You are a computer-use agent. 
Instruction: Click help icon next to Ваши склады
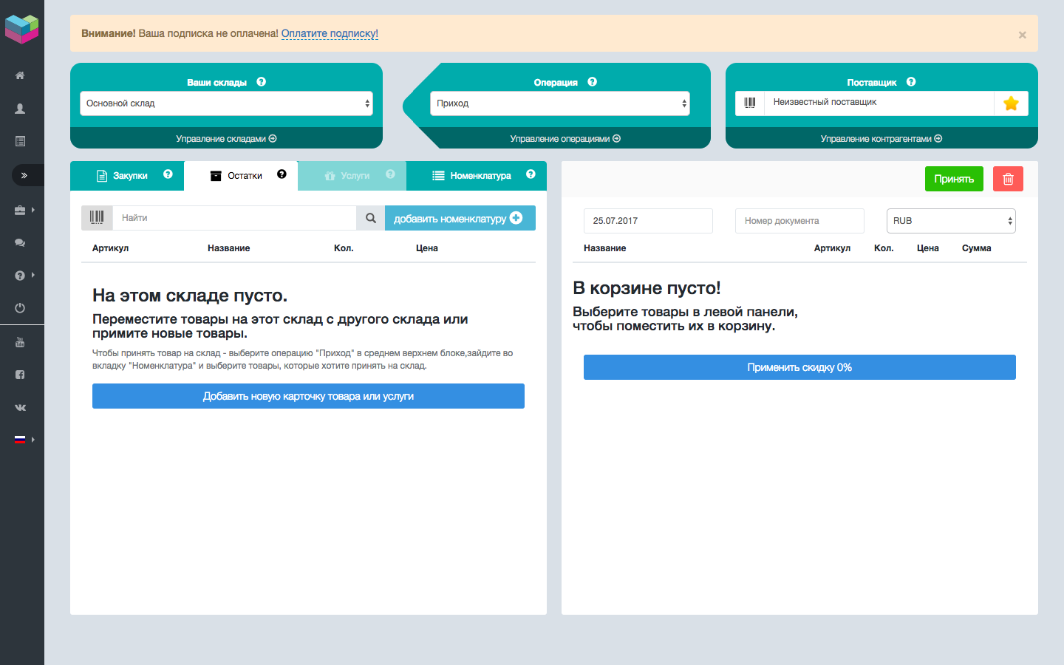(x=261, y=82)
